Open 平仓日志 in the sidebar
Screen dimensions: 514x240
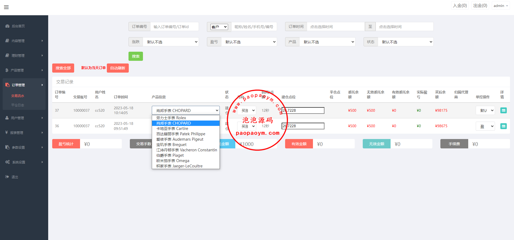tap(18, 105)
